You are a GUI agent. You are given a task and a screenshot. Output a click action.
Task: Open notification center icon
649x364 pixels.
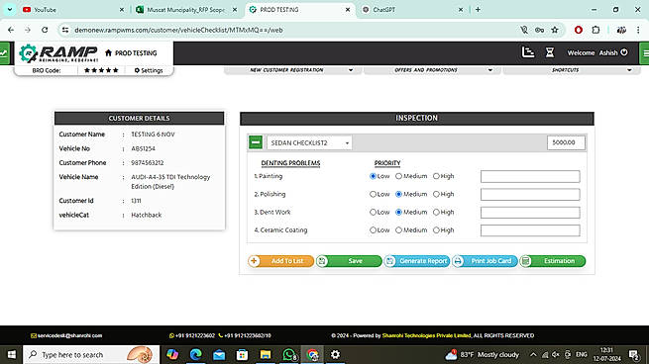tap(634, 354)
